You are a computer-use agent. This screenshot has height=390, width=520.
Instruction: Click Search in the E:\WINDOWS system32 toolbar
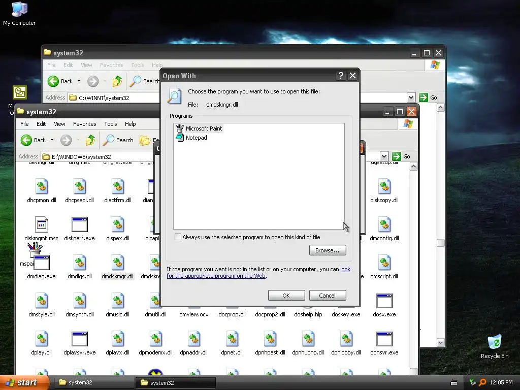point(118,140)
